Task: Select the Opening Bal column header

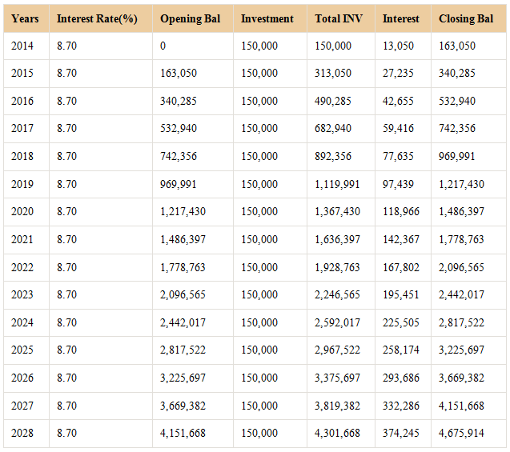Action: (191, 18)
